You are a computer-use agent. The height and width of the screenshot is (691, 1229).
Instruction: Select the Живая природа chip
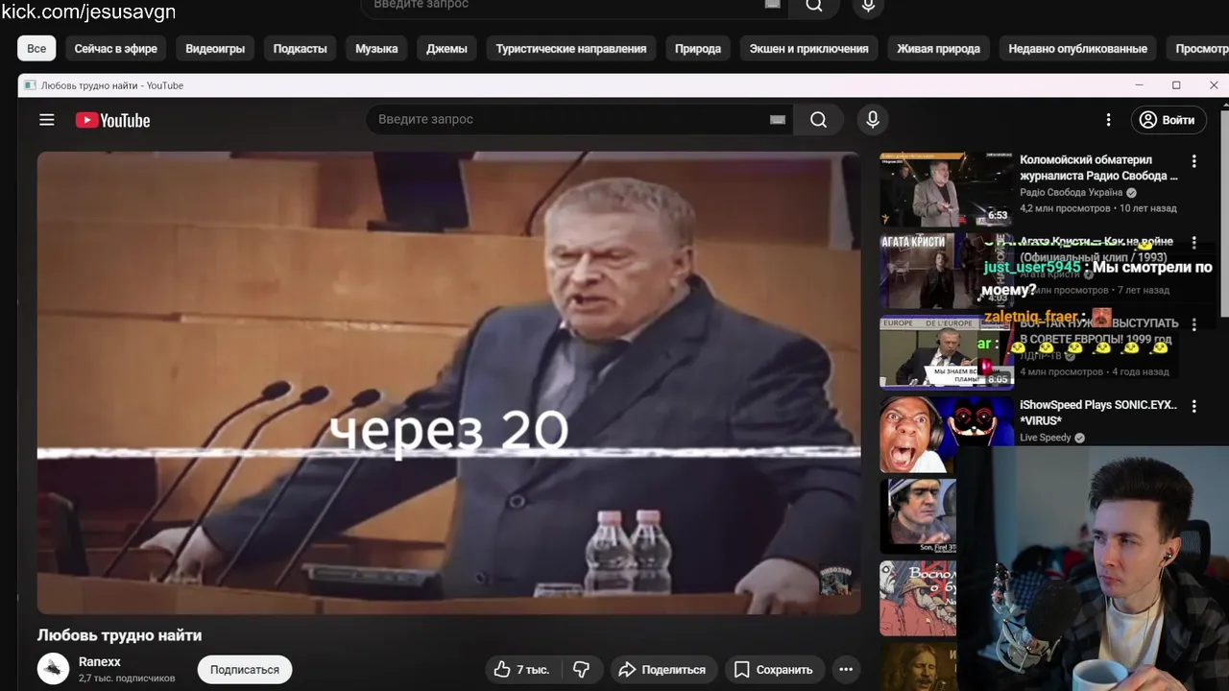pos(938,48)
